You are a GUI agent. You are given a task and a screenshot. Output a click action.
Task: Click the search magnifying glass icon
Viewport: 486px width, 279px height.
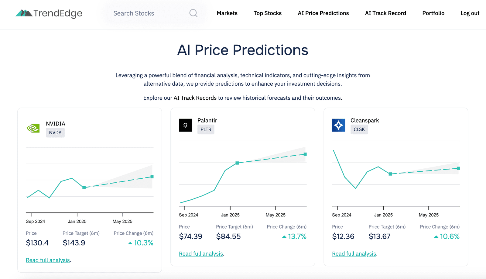193,13
